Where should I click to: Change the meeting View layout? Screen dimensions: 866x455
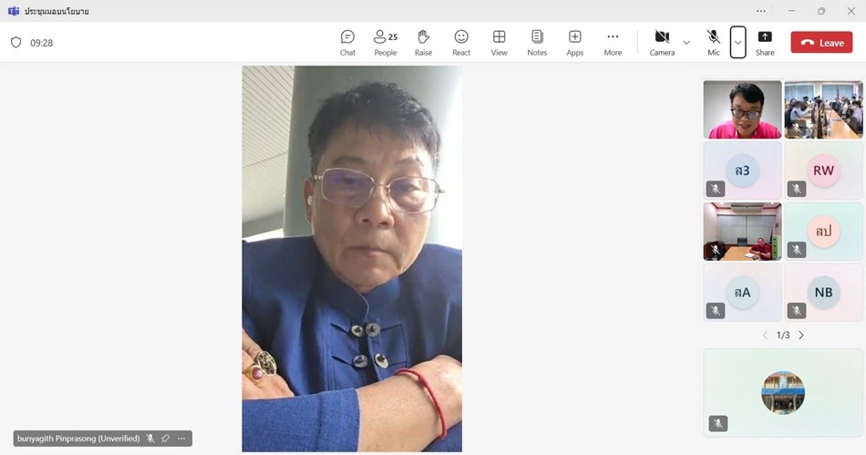500,43
